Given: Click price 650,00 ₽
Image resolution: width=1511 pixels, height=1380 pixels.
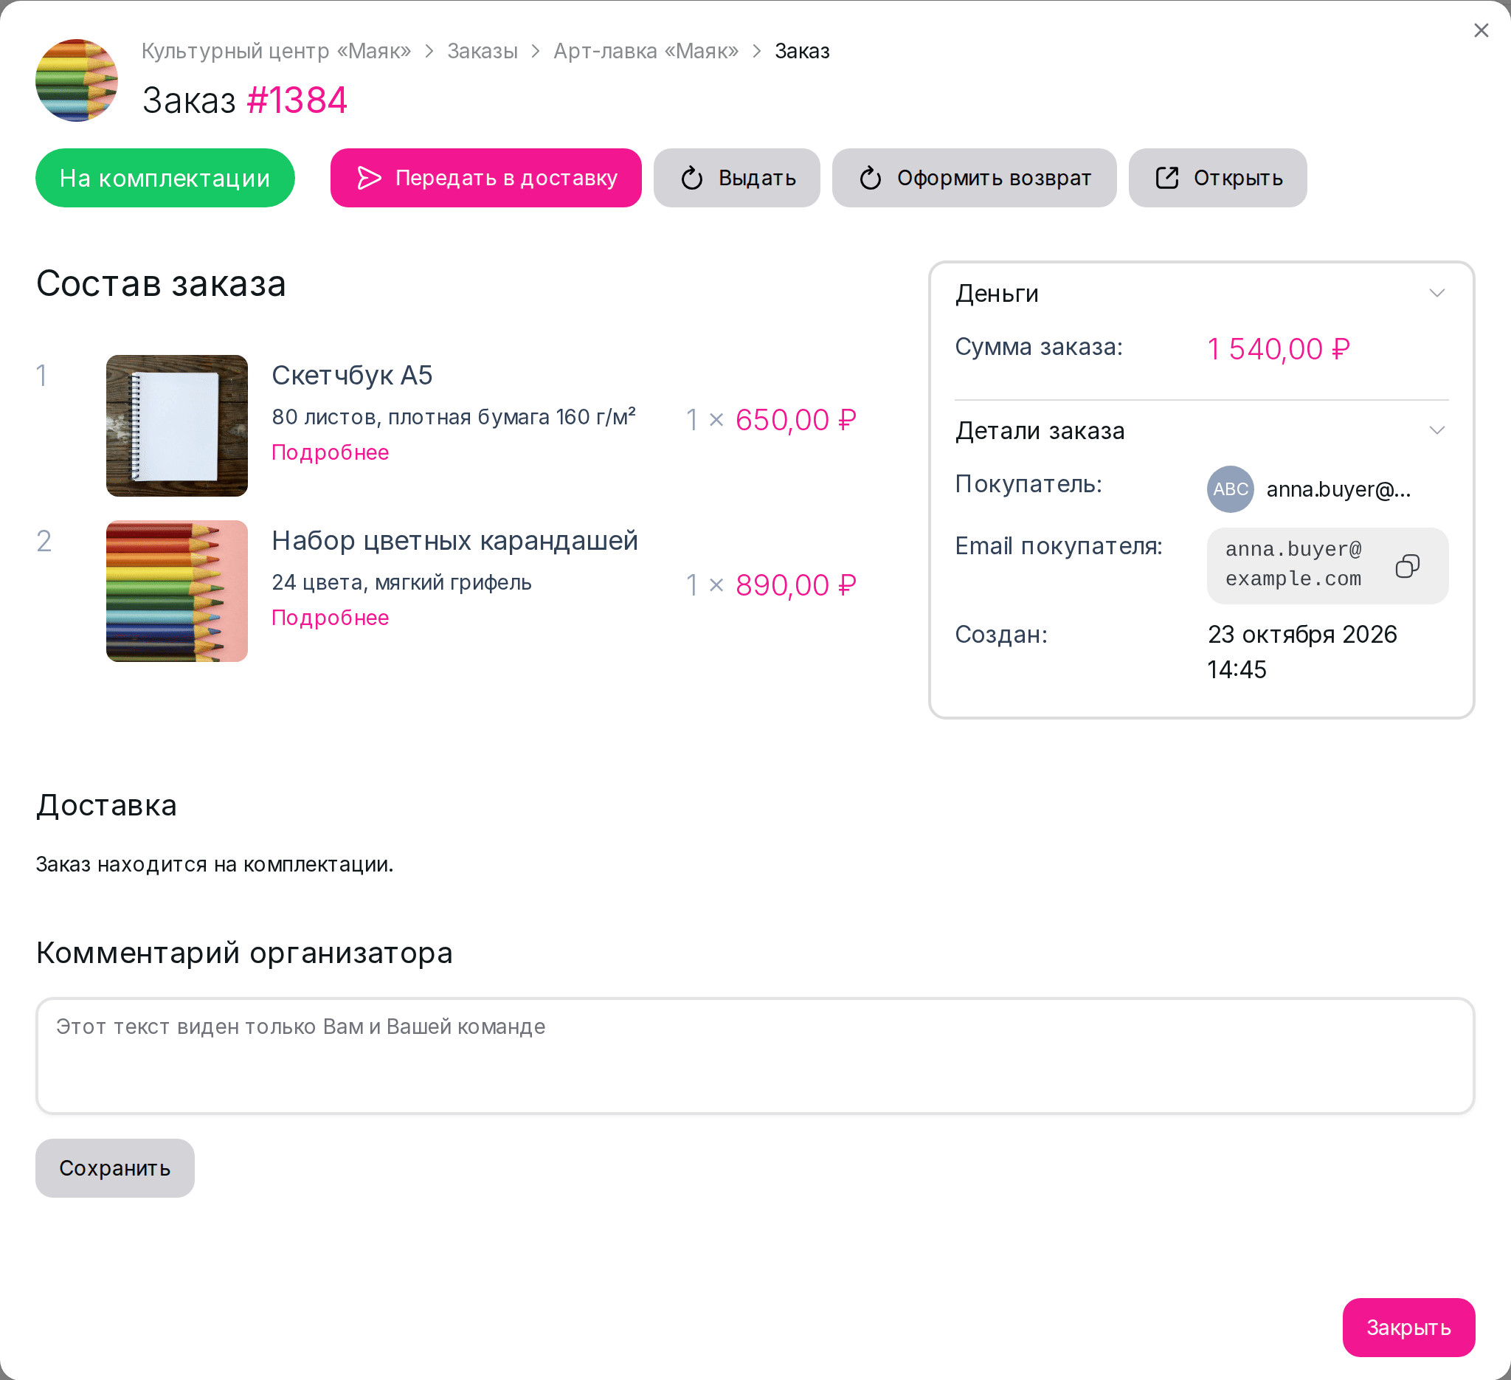Looking at the screenshot, I should point(795,420).
